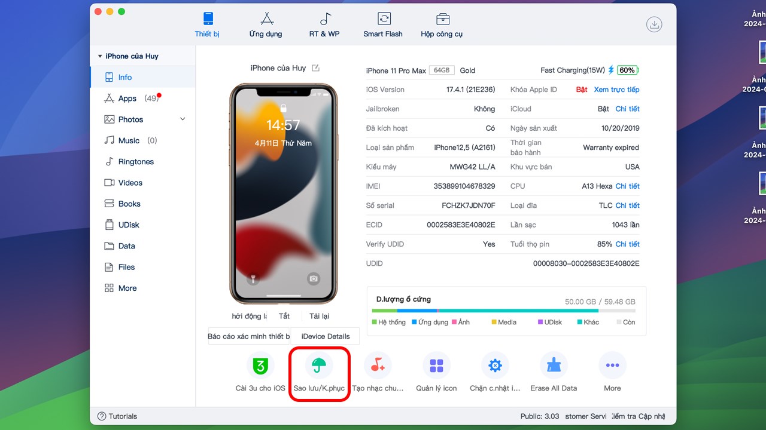Open Tutorials help link
Screen dimensions: 766x430
[x=117, y=416]
